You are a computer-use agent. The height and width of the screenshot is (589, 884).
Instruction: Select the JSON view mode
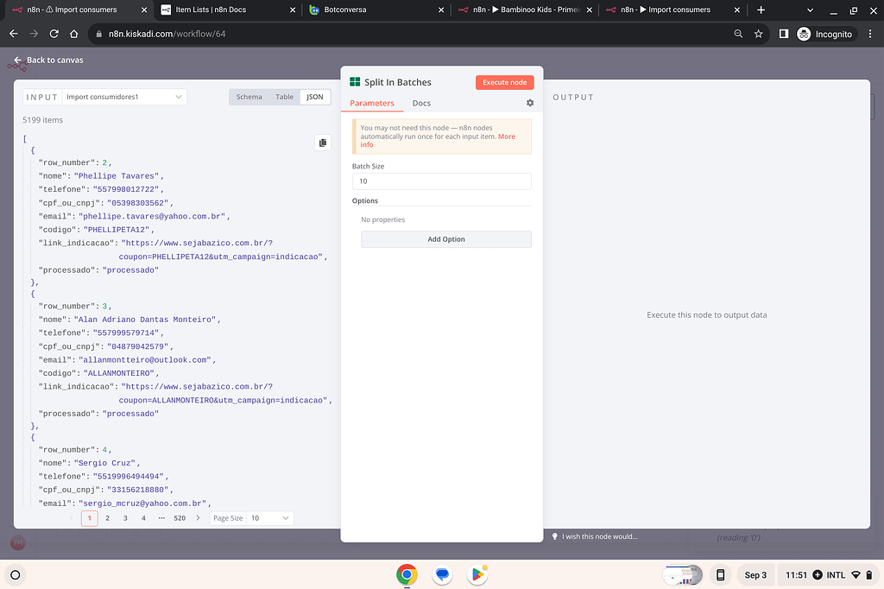pyautogui.click(x=315, y=97)
